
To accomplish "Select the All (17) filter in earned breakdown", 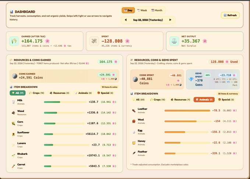I will (18, 93).
